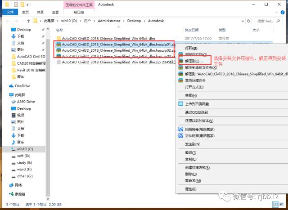Click the search box in Explorer
The image size is (288, 210).
pyautogui.click(x=269, y=21)
